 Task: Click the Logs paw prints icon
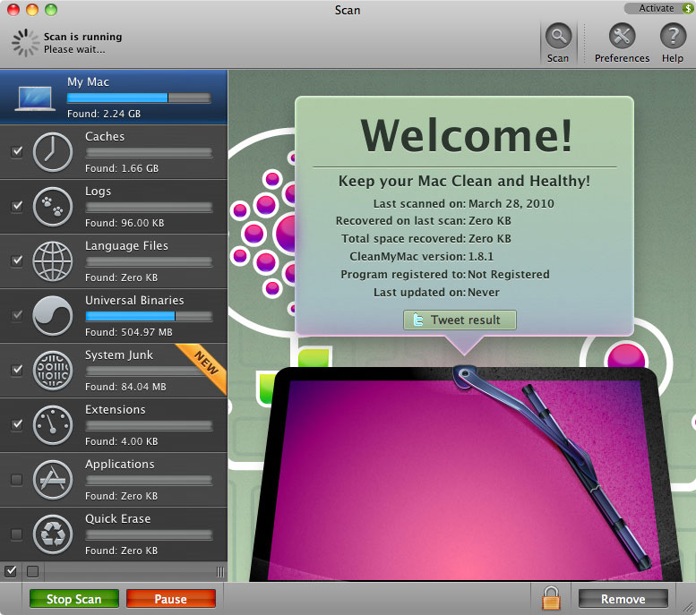coord(52,206)
